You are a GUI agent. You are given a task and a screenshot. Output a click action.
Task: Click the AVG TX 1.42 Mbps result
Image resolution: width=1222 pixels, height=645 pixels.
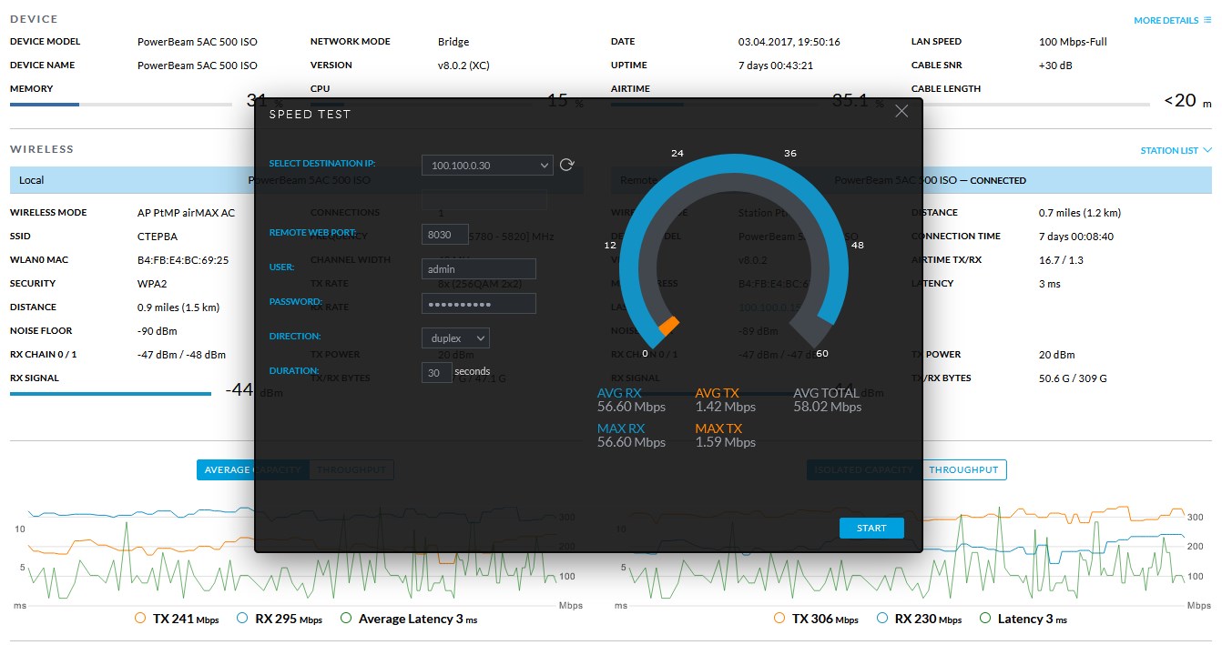(726, 400)
